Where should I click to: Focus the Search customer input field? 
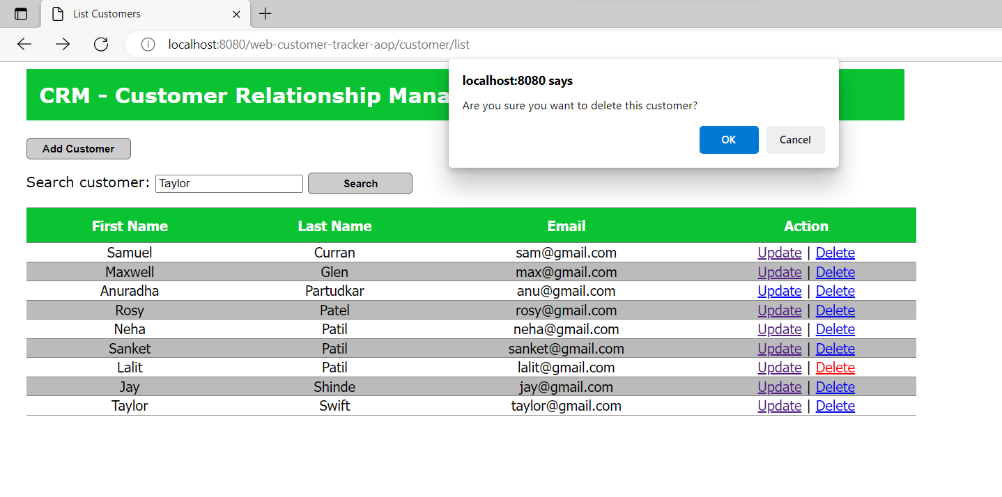229,184
